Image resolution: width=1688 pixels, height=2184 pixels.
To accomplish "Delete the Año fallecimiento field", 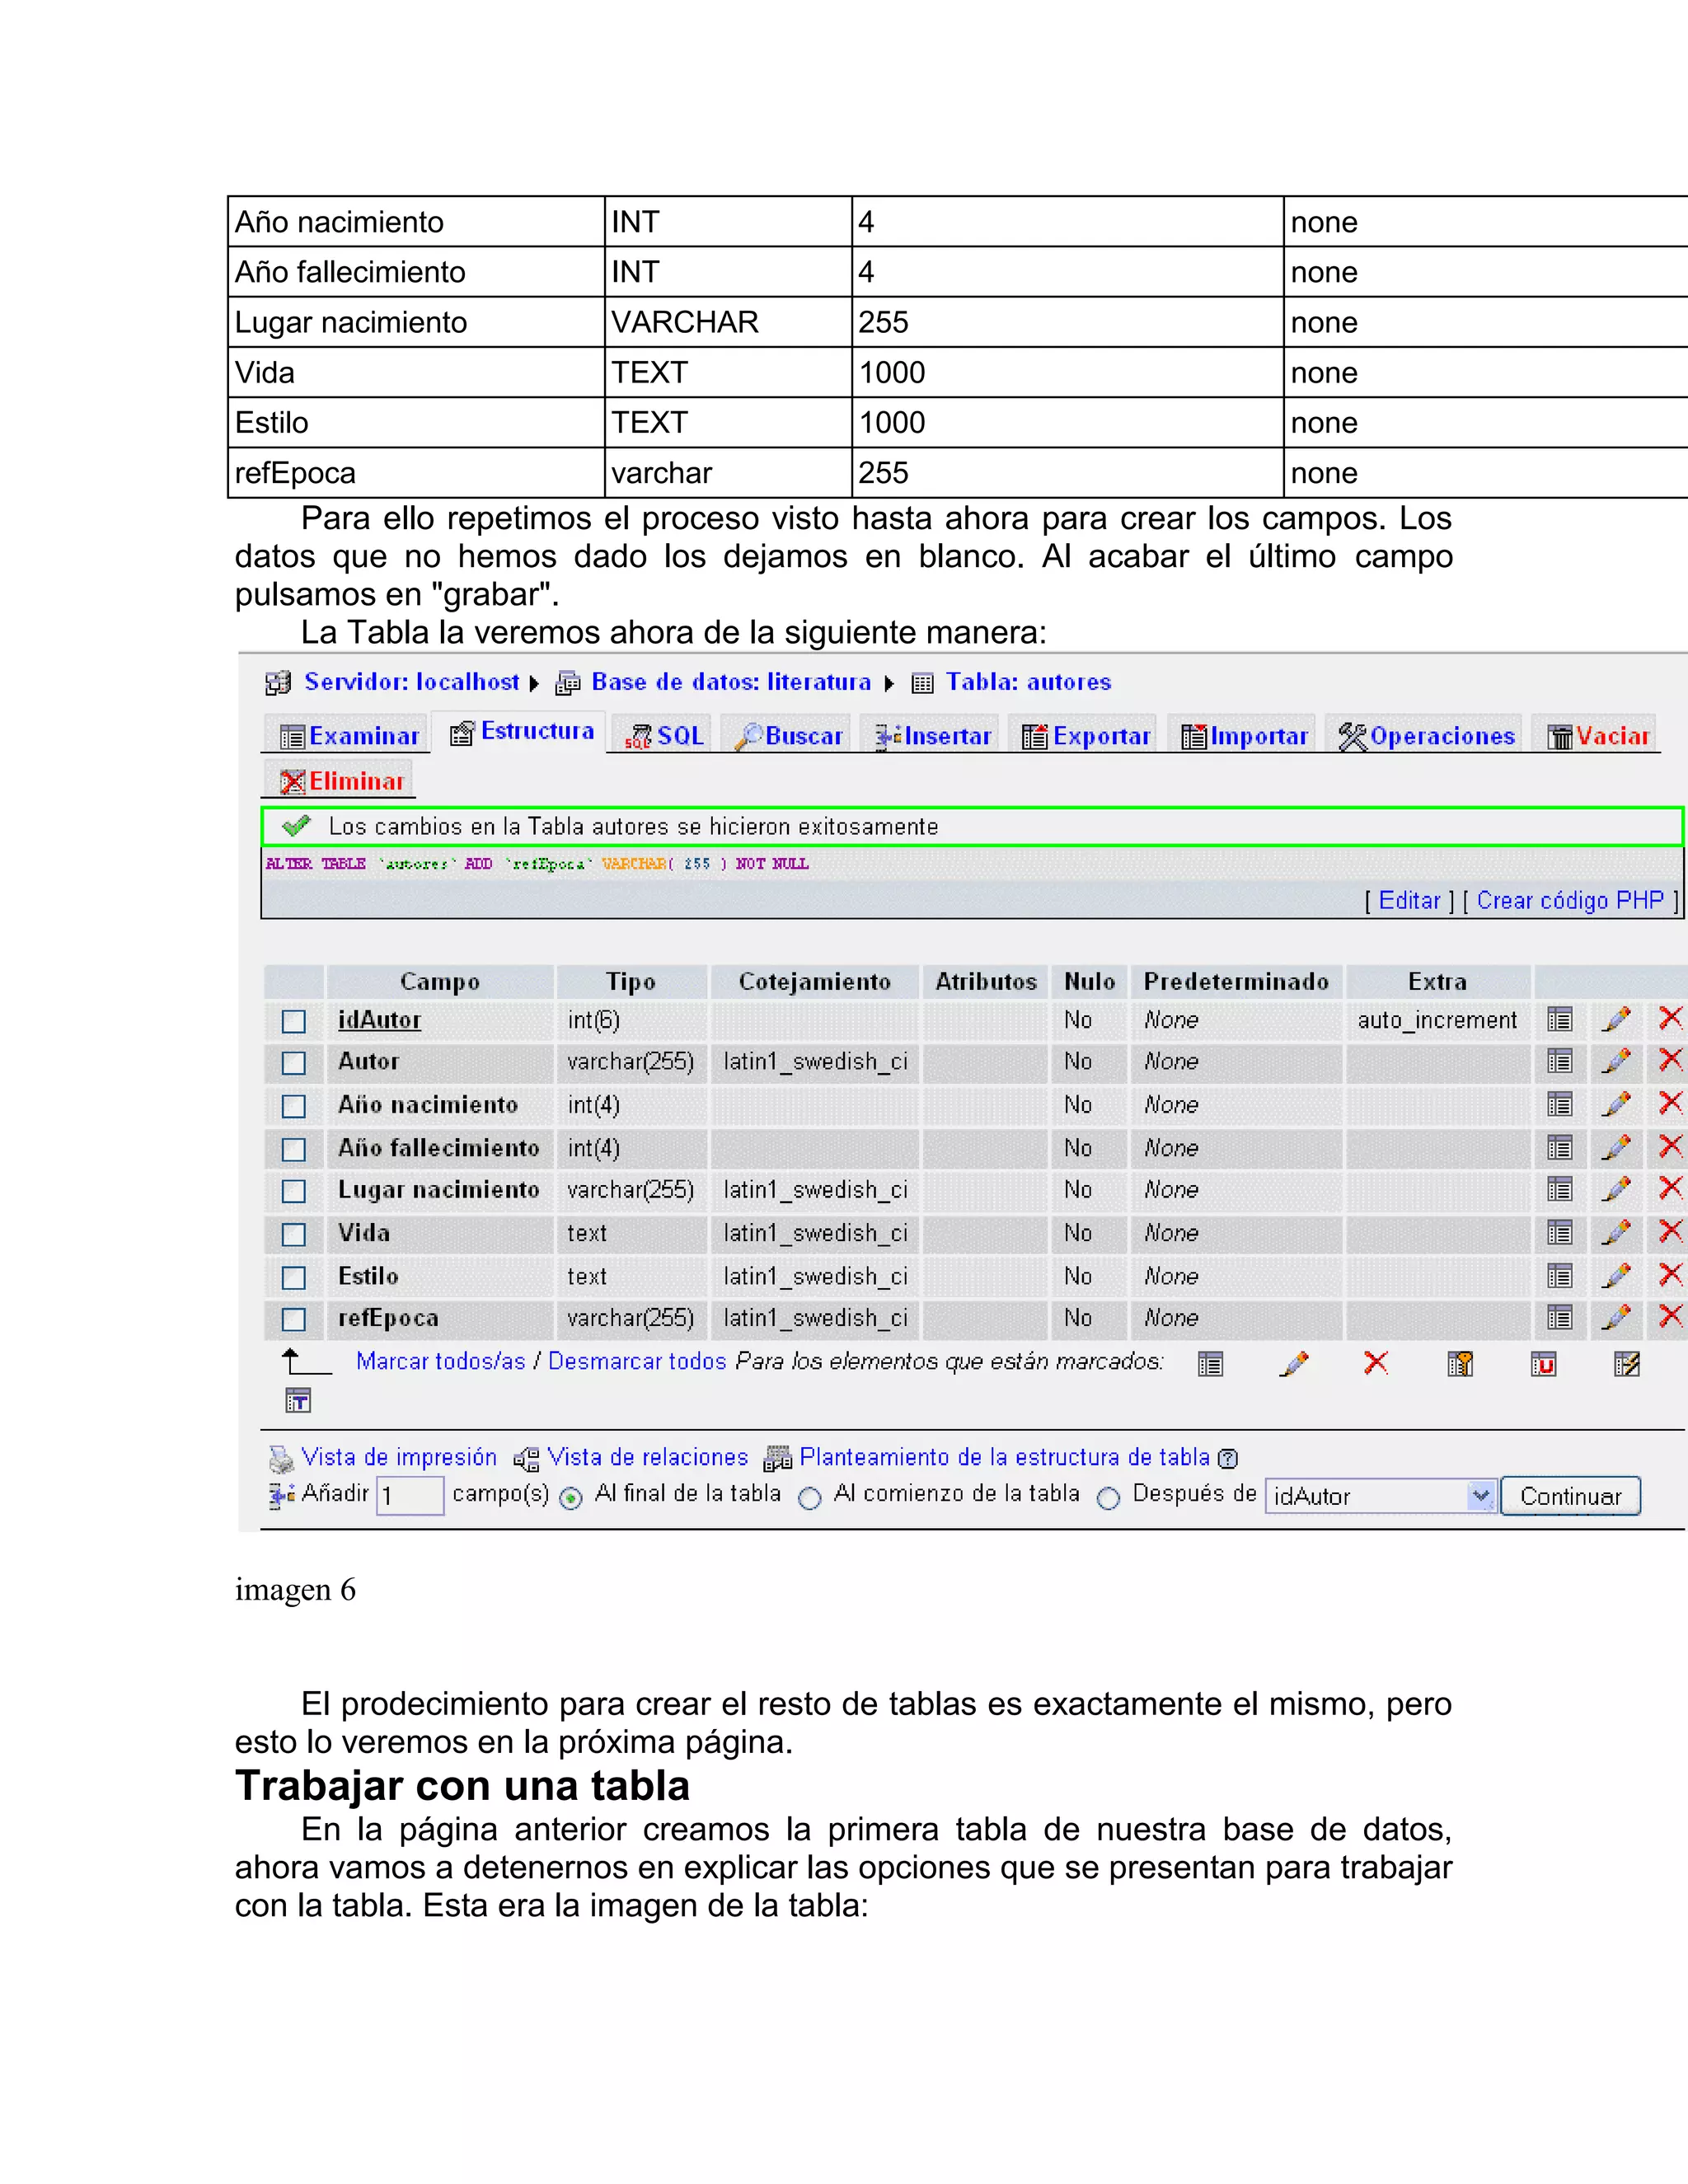I will 1670,1146.
